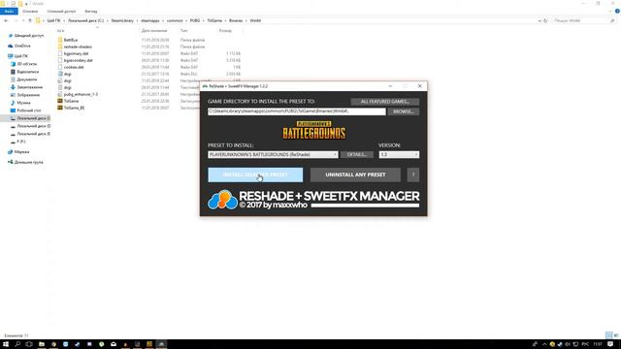Screen dimensions: 621x349
Task: Open the Version dropdown
Action: [399, 154]
